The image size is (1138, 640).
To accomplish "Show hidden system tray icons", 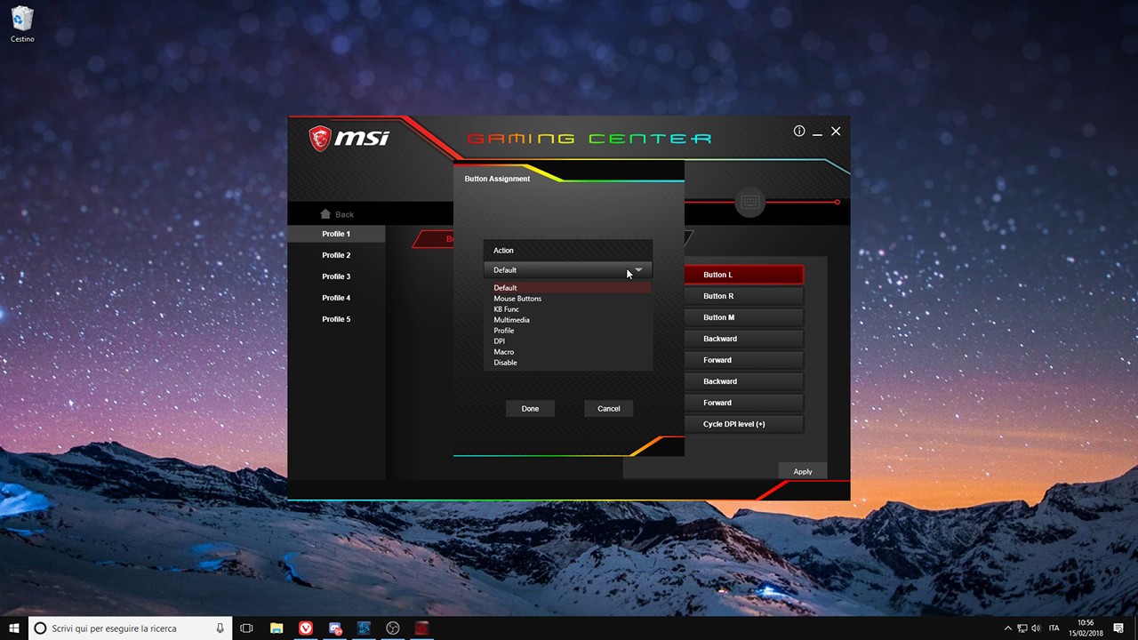I will coord(1007,628).
